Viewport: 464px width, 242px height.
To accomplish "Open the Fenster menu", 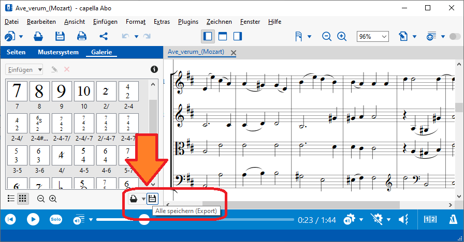I will pos(250,22).
